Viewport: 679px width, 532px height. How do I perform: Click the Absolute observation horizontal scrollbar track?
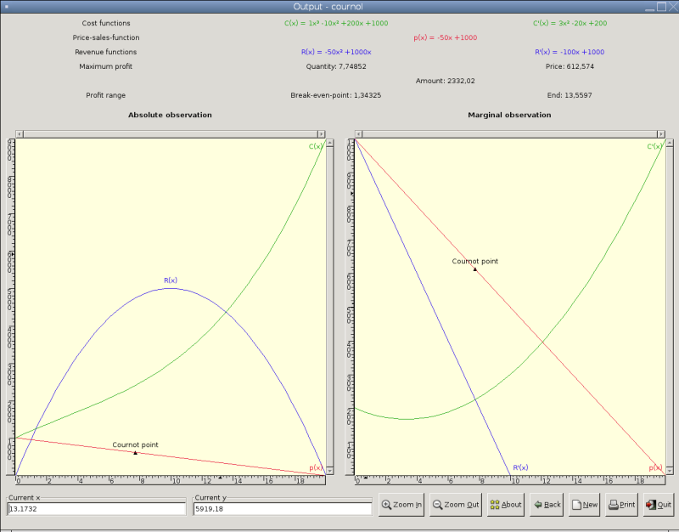170,133
